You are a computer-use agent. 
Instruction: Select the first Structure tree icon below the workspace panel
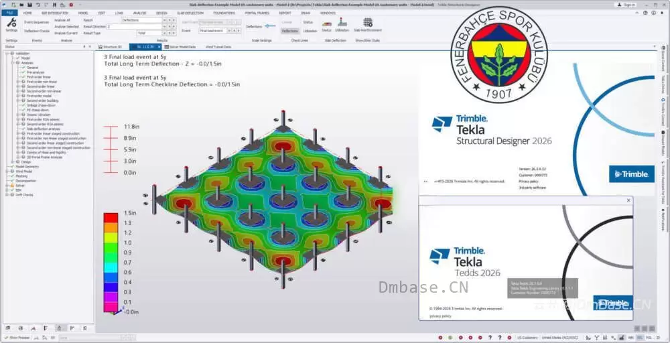tap(7, 328)
